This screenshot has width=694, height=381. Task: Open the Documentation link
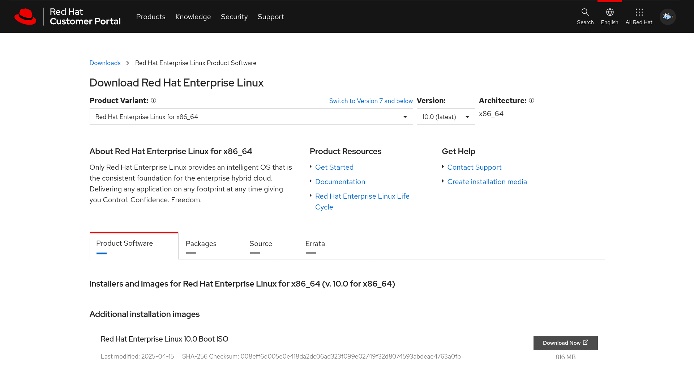pos(340,182)
